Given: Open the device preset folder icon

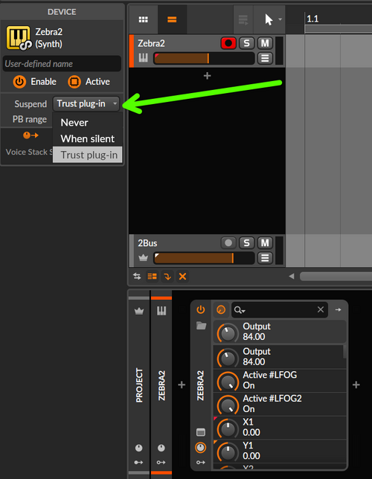Looking at the screenshot, I should click(201, 326).
